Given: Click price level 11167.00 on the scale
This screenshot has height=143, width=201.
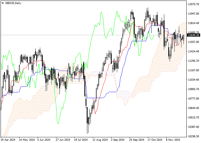Looking at the screenshot, I should pos(194,70).
